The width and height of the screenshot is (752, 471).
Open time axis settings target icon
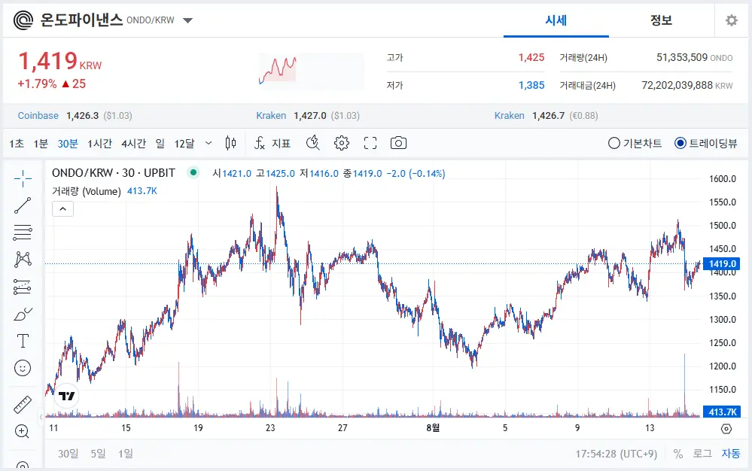[726, 429]
